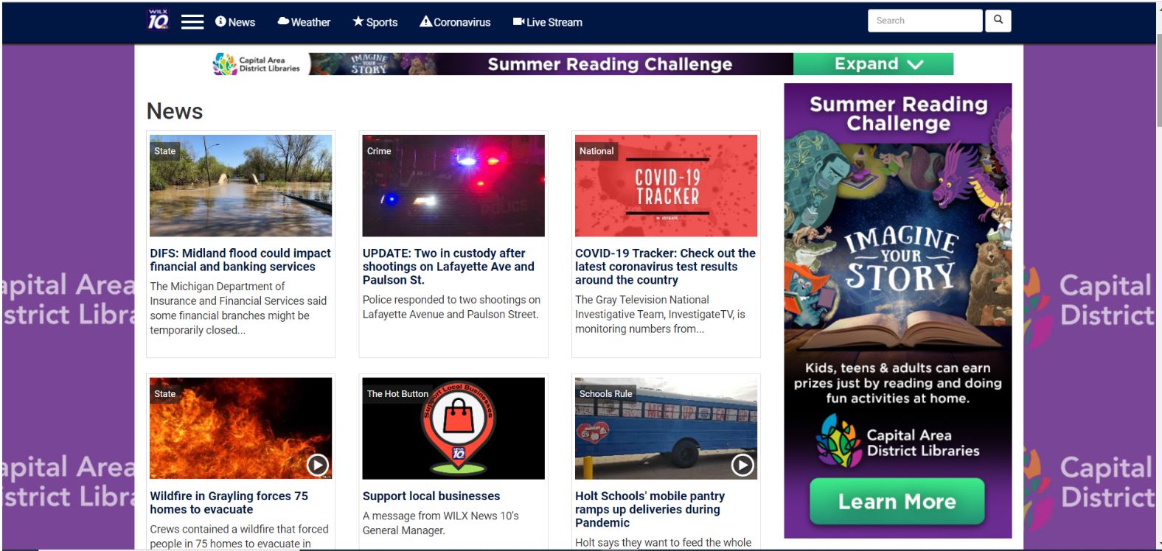The height and width of the screenshot is (551, 1162).
Task: Open the Live Stream menu item
Action: click(547, 22)
